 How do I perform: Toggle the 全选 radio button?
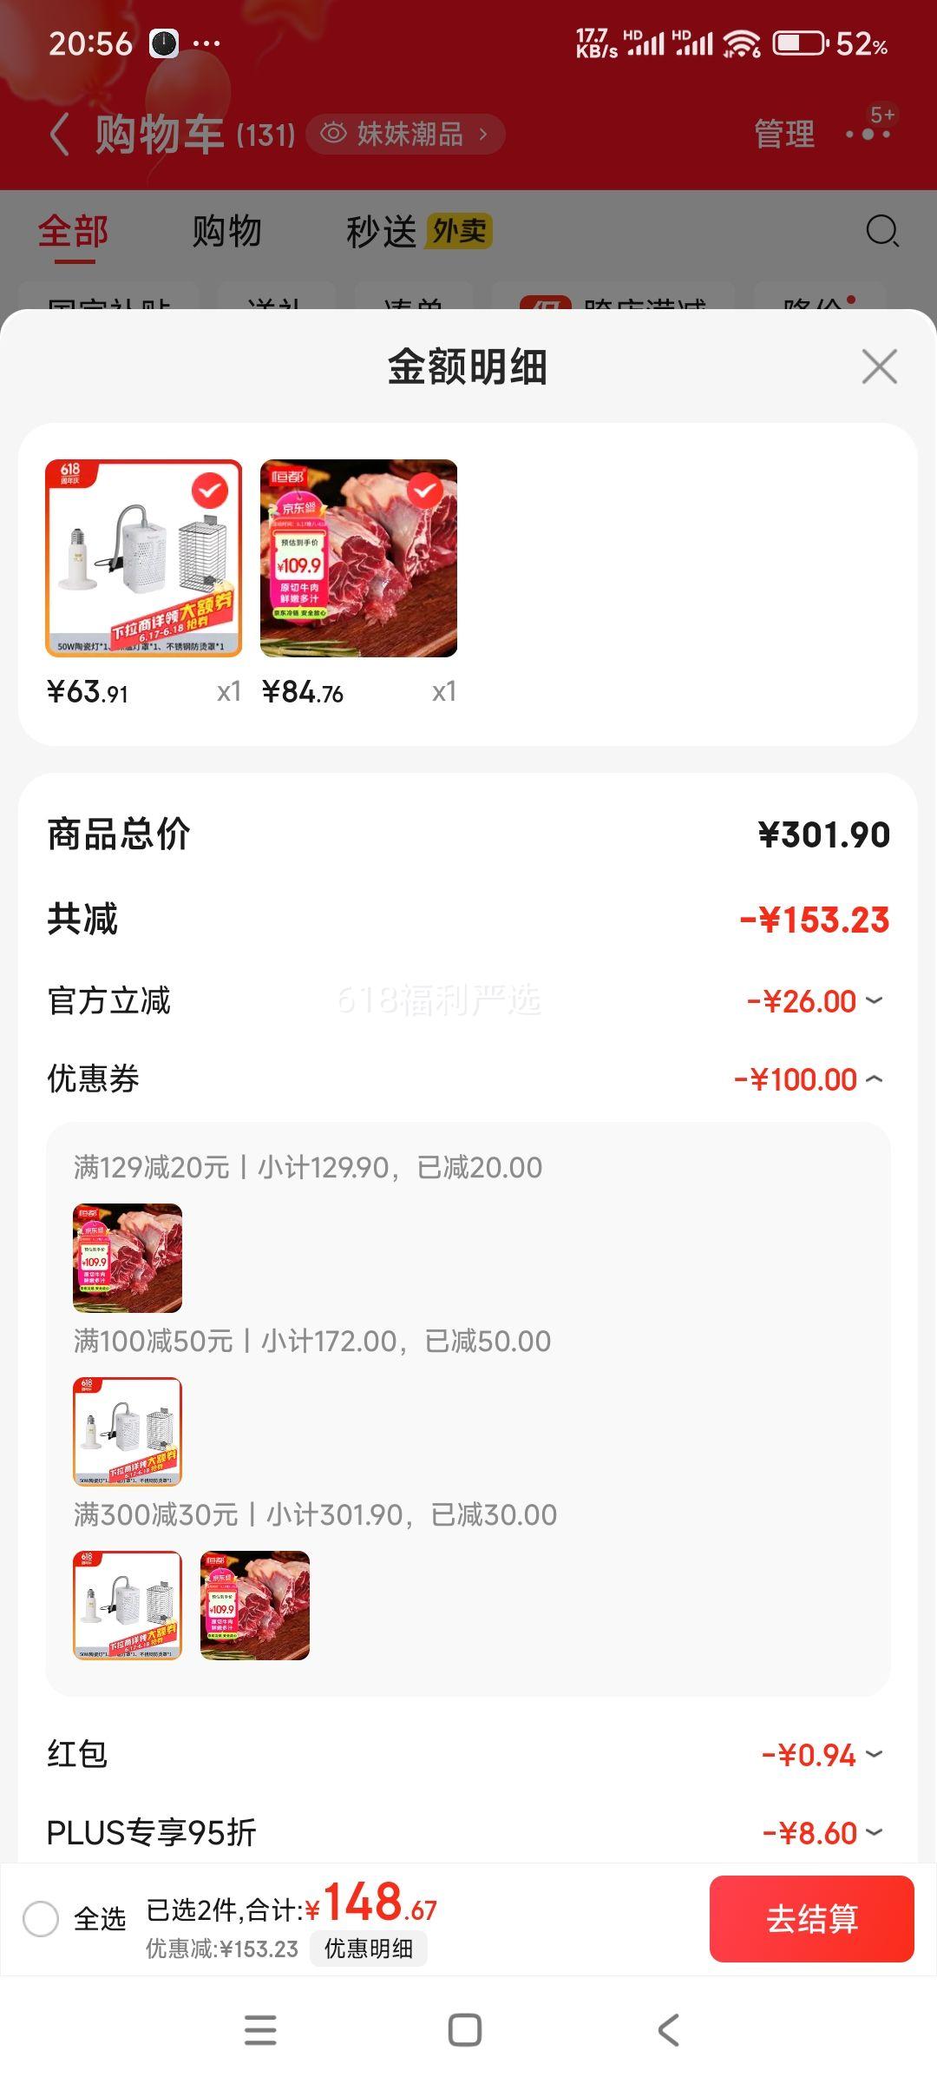coord(41,1918)
